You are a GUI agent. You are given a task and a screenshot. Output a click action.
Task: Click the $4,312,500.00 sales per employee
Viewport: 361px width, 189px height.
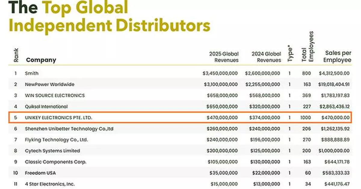(334, 73)
